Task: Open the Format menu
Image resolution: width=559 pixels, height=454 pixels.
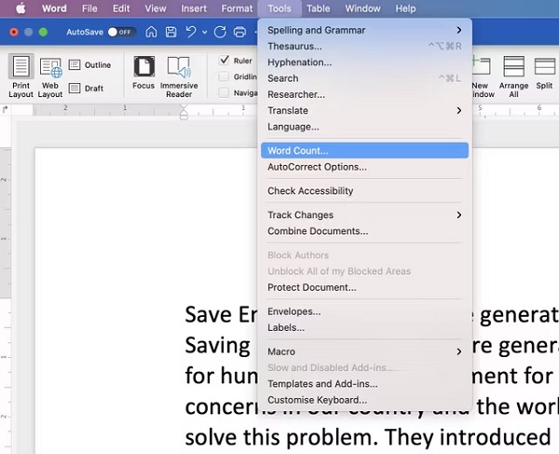Action: 237,8
